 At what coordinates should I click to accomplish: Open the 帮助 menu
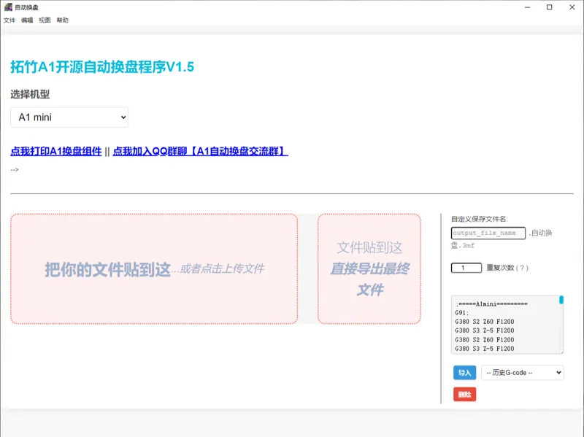tap(63, 20)
